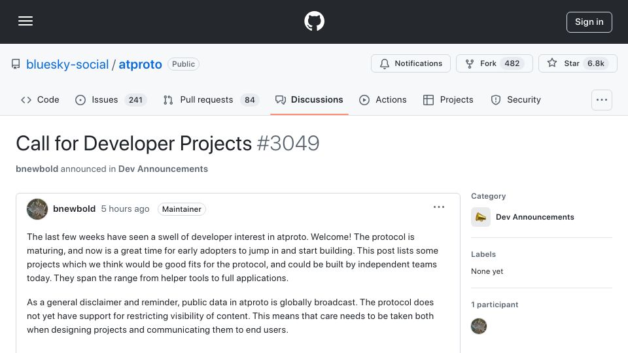Switch to the Issues tab
628x353 pixels.
111,99
